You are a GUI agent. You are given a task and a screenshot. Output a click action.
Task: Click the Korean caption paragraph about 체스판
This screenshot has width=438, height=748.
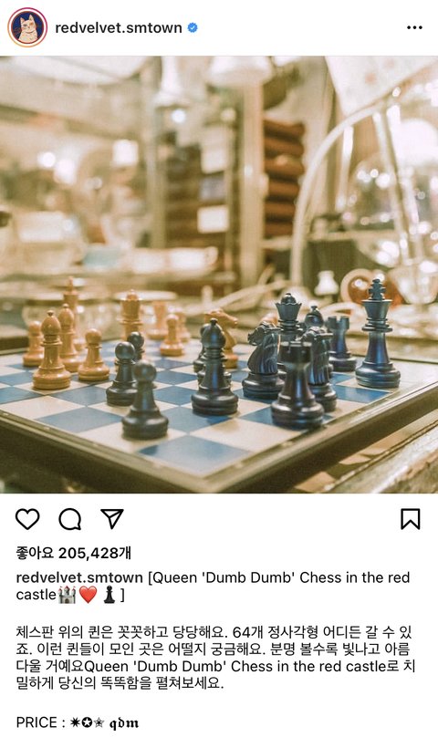pos(215,658)
